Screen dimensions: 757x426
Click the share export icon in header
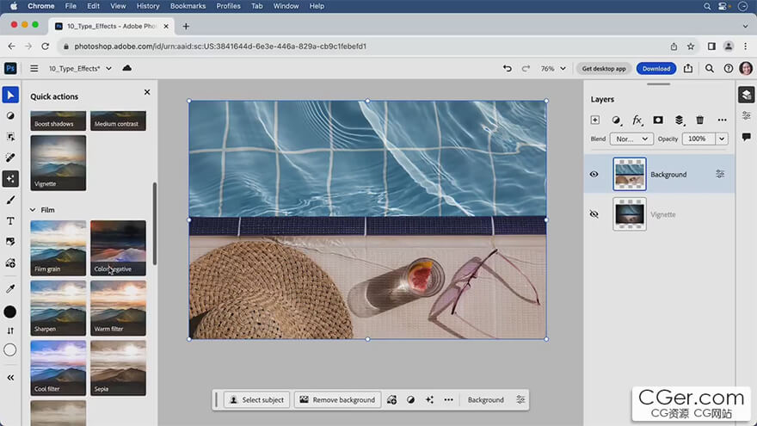coord(688,69)
